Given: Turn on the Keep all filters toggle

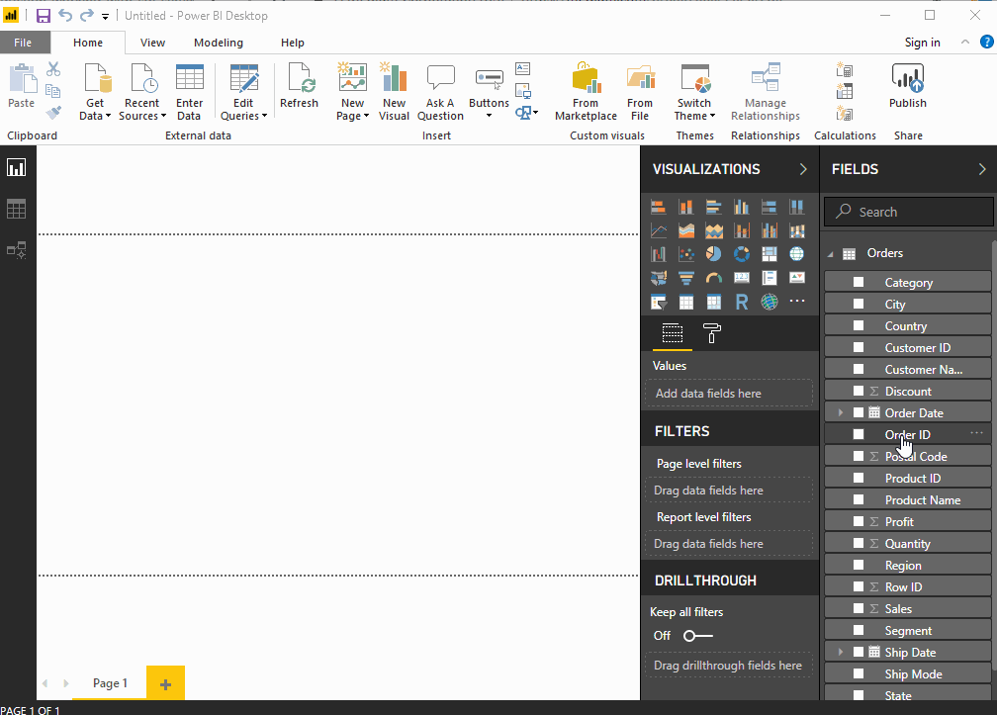Looking at the screenshot, I should (x=697, y=636).
